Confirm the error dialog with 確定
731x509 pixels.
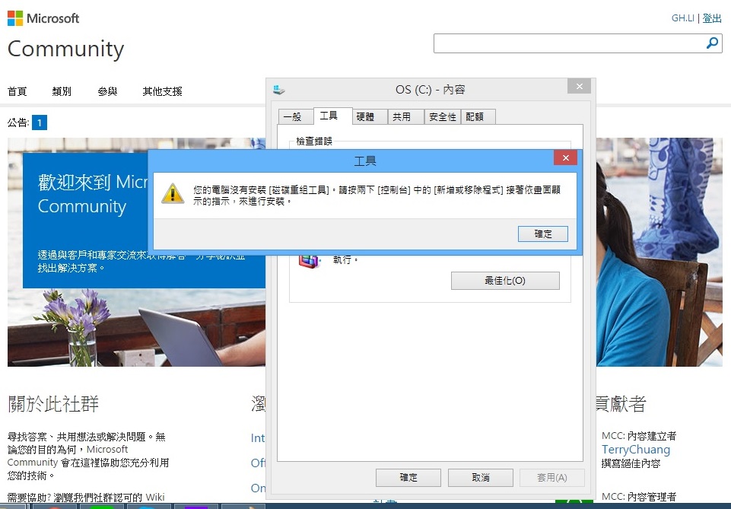pyautogui.click(x=542, y=234)
